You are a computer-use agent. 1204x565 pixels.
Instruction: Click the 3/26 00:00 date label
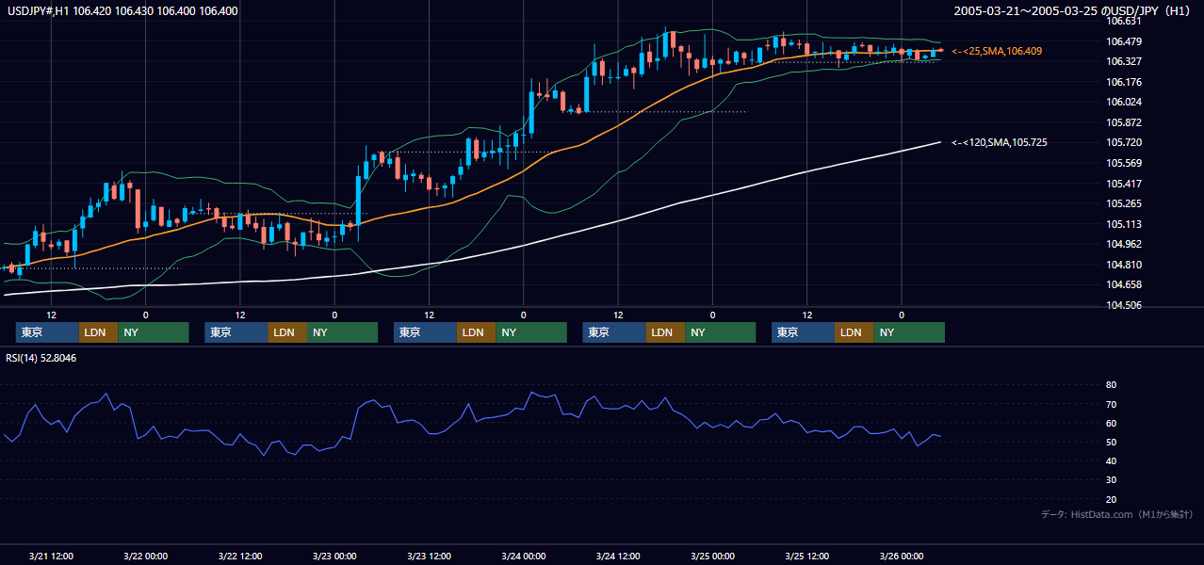point(902,556)
